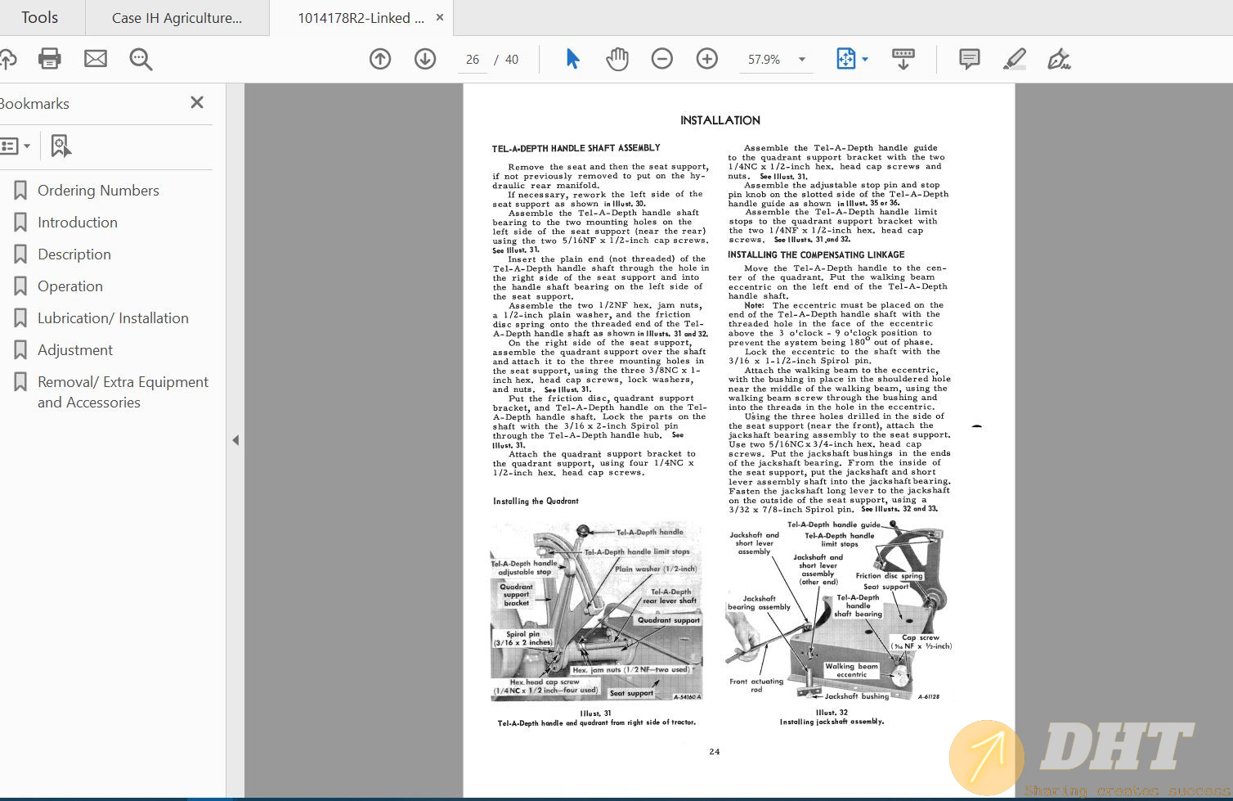Open the find text magnifier icon
This screenshot has height=801, width=1233.
click(141, 59)
